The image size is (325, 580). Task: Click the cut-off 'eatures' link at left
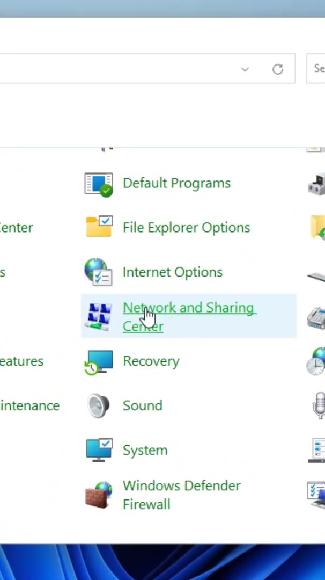(21, 361)
